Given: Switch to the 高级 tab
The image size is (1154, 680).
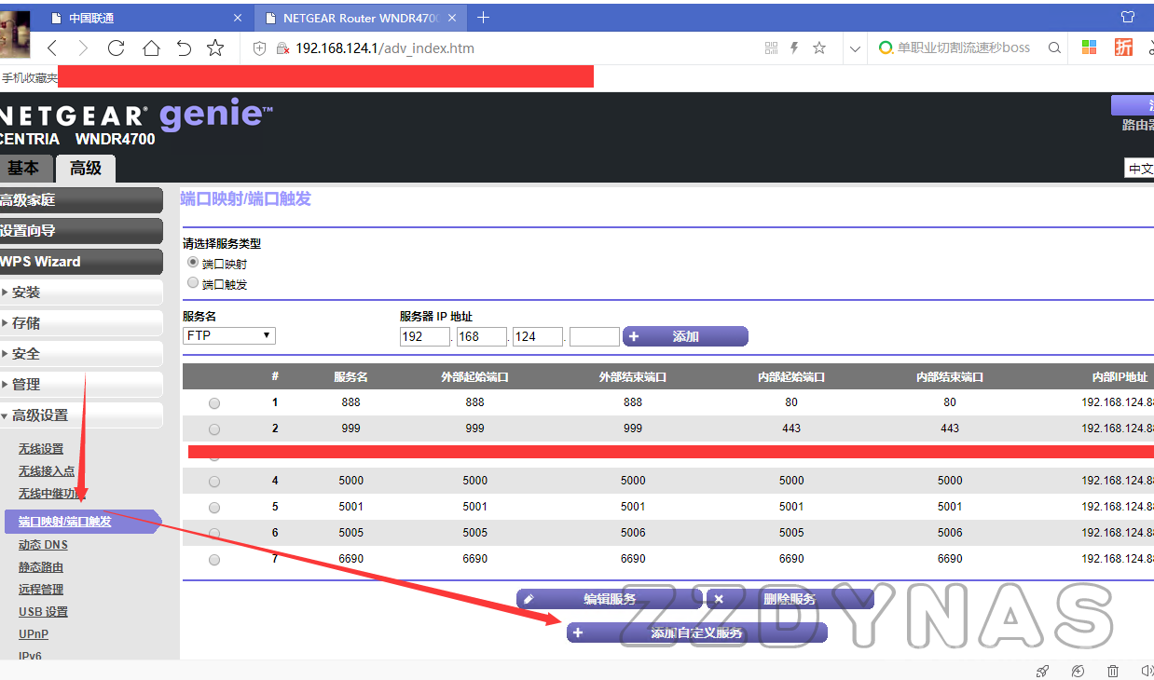Looking at the screenshot, I should [86, 168].
